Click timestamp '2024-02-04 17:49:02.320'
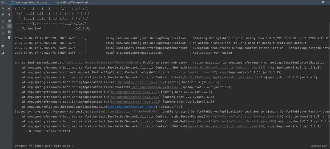 pyautogui.click(x=35, y=38)
